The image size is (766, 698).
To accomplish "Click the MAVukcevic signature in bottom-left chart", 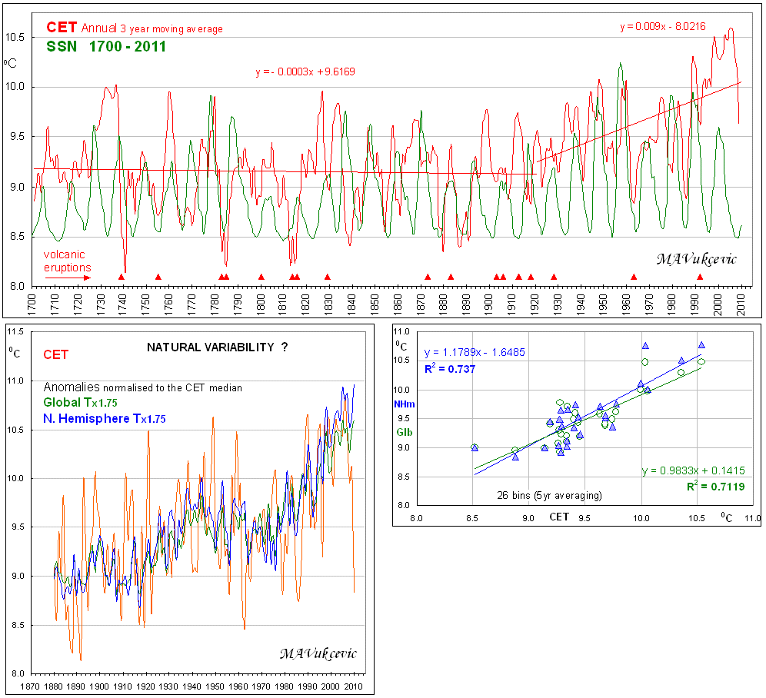I will pyautogui.click(x=318, y=653).
